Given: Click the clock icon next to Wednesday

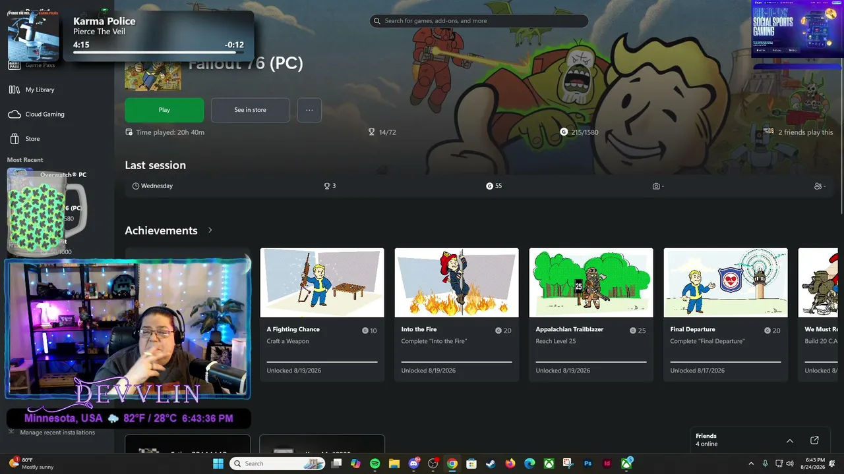Looking at the screenshot, I should point(136,186).
